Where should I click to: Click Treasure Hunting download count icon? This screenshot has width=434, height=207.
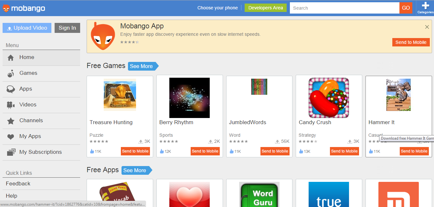pyautogui.click(x=141, y=142)
